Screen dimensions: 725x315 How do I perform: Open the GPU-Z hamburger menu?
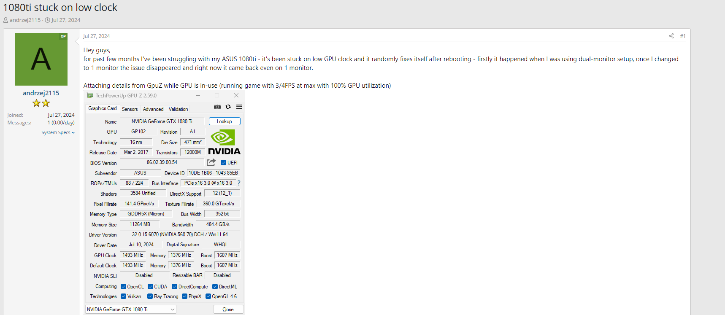pos(239,107)
